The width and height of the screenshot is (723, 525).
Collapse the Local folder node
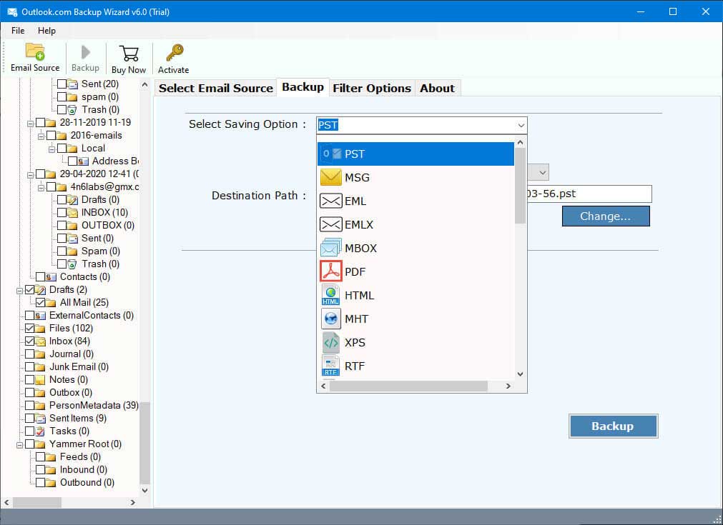tap(51, 149)
